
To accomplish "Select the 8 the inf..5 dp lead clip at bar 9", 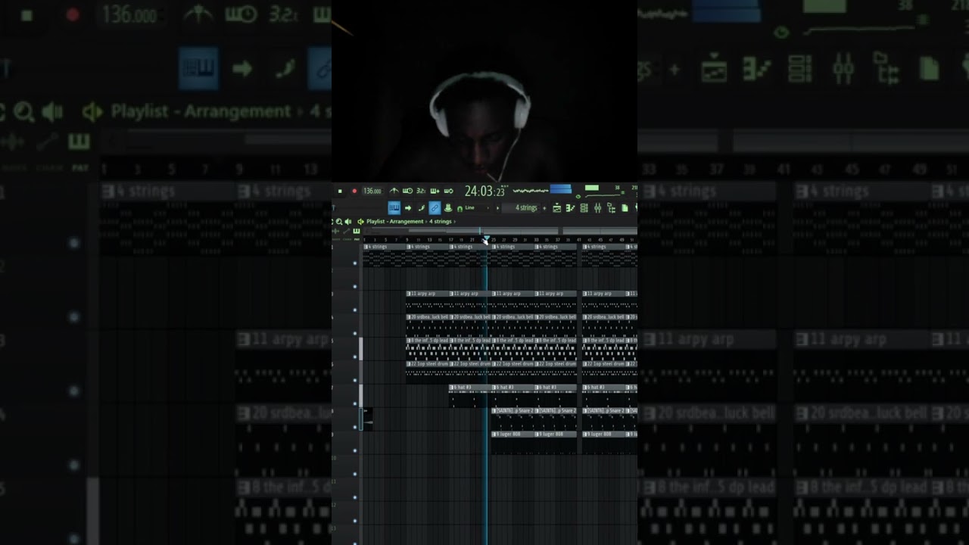I will 428,348.
